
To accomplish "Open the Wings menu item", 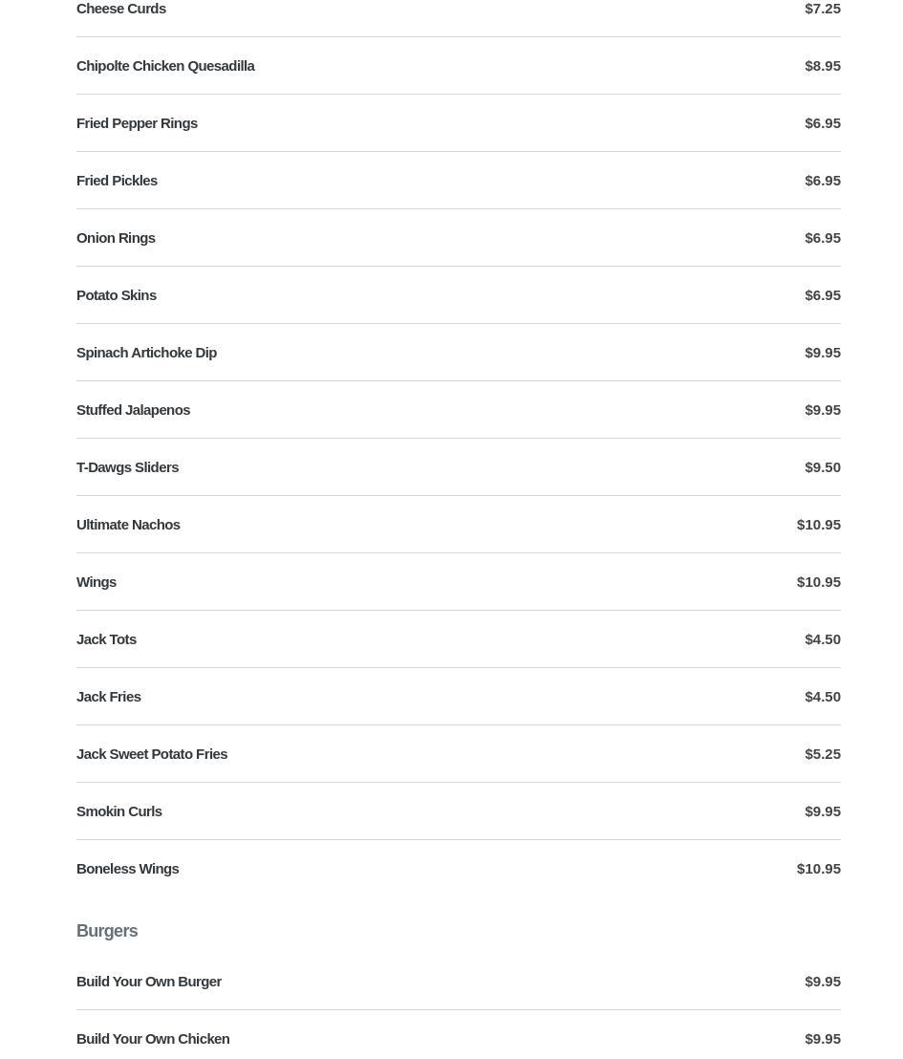I will coord(97,582).
